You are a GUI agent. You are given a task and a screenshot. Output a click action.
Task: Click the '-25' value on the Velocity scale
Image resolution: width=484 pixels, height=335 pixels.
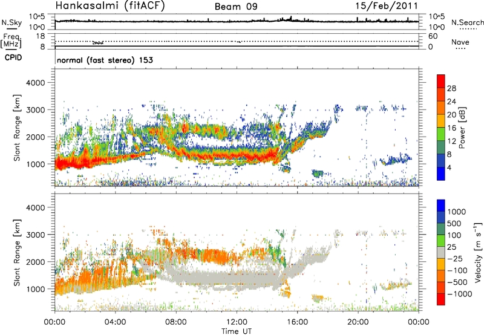click(x=455, y=259)
